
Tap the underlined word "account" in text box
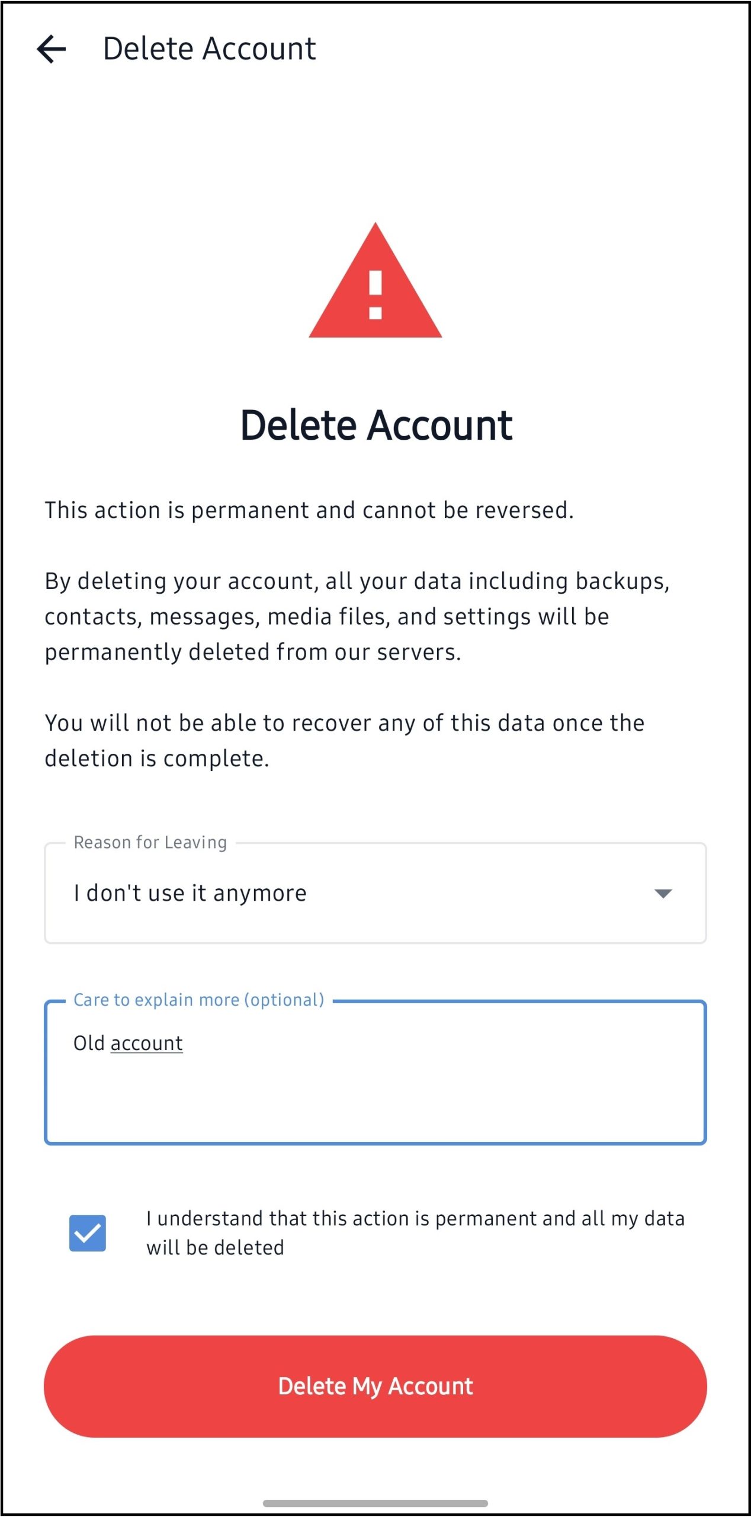click(146, 1043)
